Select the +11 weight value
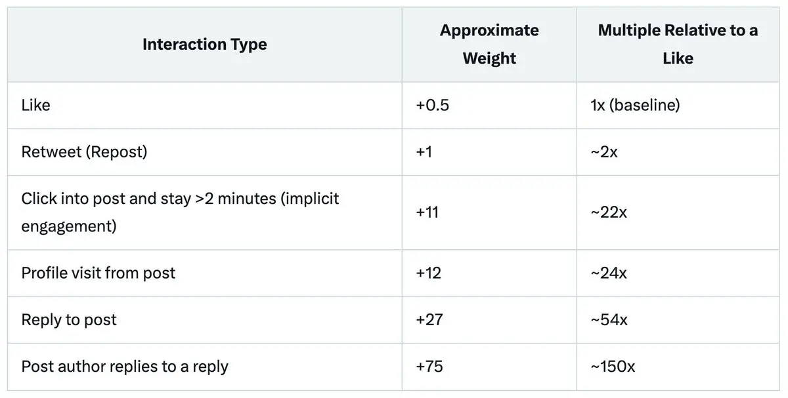The height and width of the screenshot is (398, 788). (x=427, y=212)
